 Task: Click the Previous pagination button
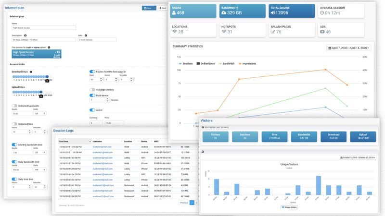coord(183,203)
